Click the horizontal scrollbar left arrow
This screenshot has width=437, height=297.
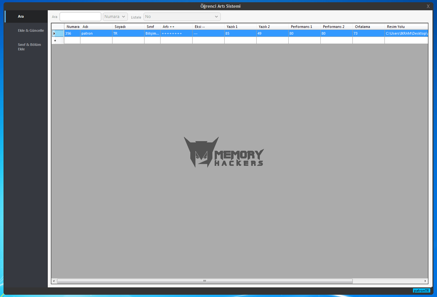[54, 281]
